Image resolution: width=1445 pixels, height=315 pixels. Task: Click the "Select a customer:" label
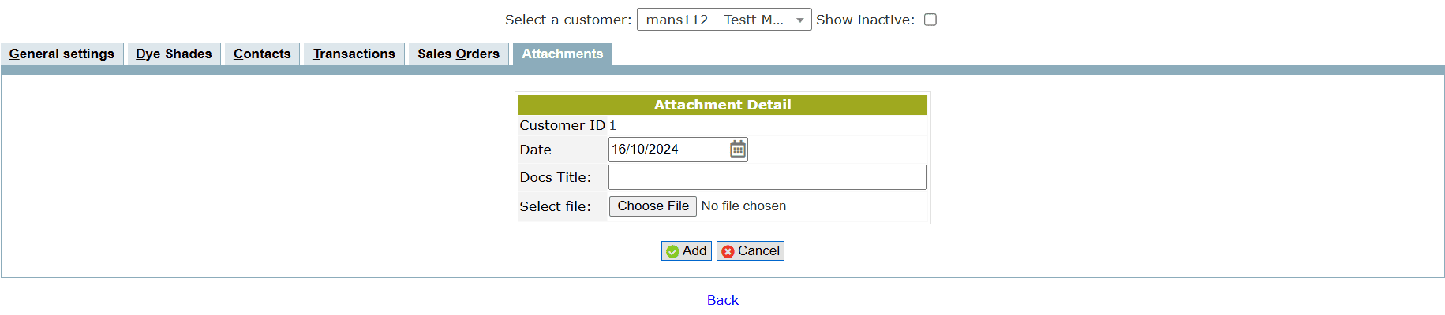tap(567, 20)
